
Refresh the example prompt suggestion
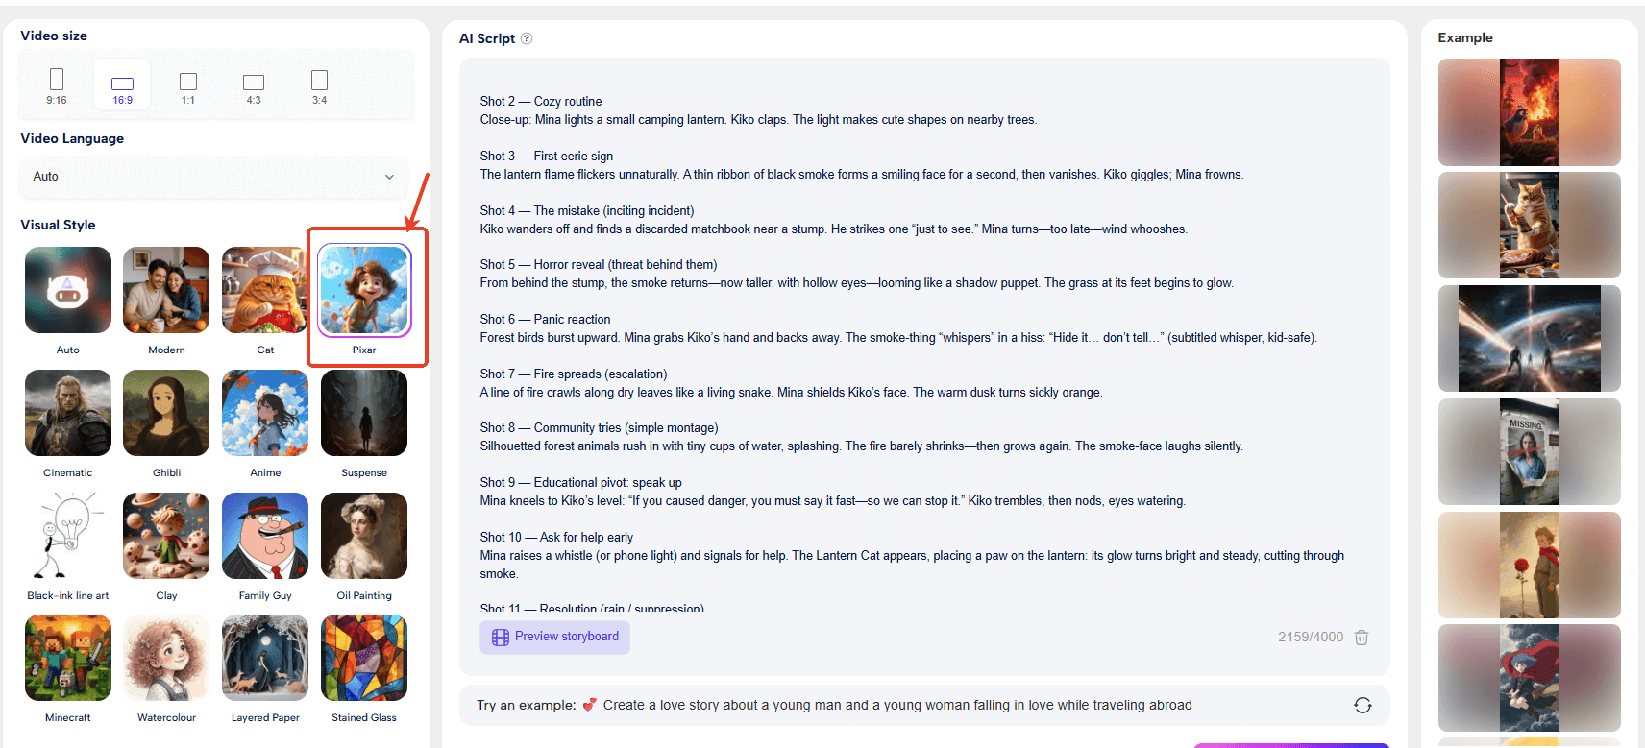tap(1362, 706)
